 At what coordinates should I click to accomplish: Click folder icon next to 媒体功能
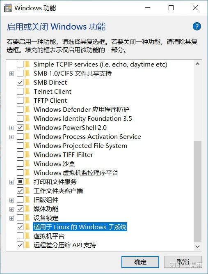[27, 209]
